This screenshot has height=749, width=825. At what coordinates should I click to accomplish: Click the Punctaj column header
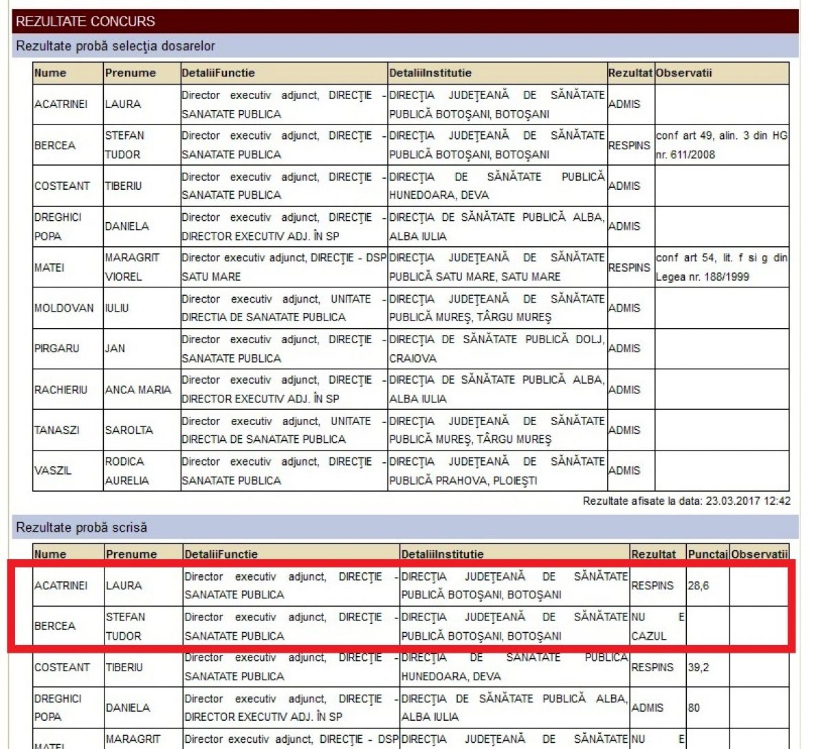707,554
